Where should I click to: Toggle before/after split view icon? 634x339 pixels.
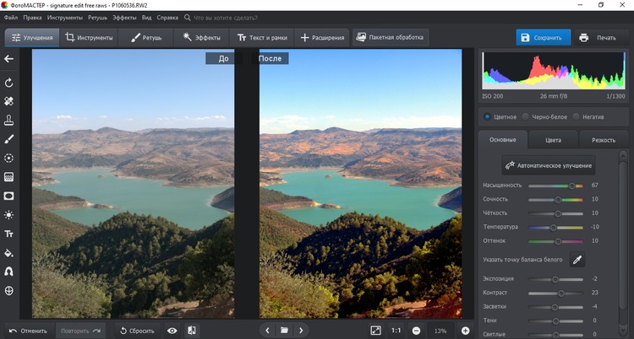(x=192, y=331)
